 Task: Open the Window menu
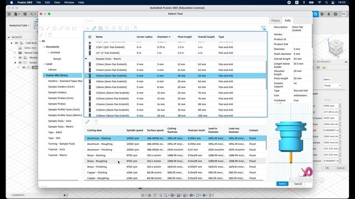[x=69, y=2]
